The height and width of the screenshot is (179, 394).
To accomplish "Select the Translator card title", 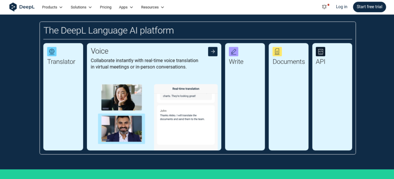I will [x=61, y=62].
